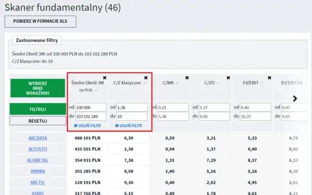Image resolution: width=312 pixels, height=195 pixels.
Task: Edit EV/EBITDA 'do' field 9.89
Action: 294,116
